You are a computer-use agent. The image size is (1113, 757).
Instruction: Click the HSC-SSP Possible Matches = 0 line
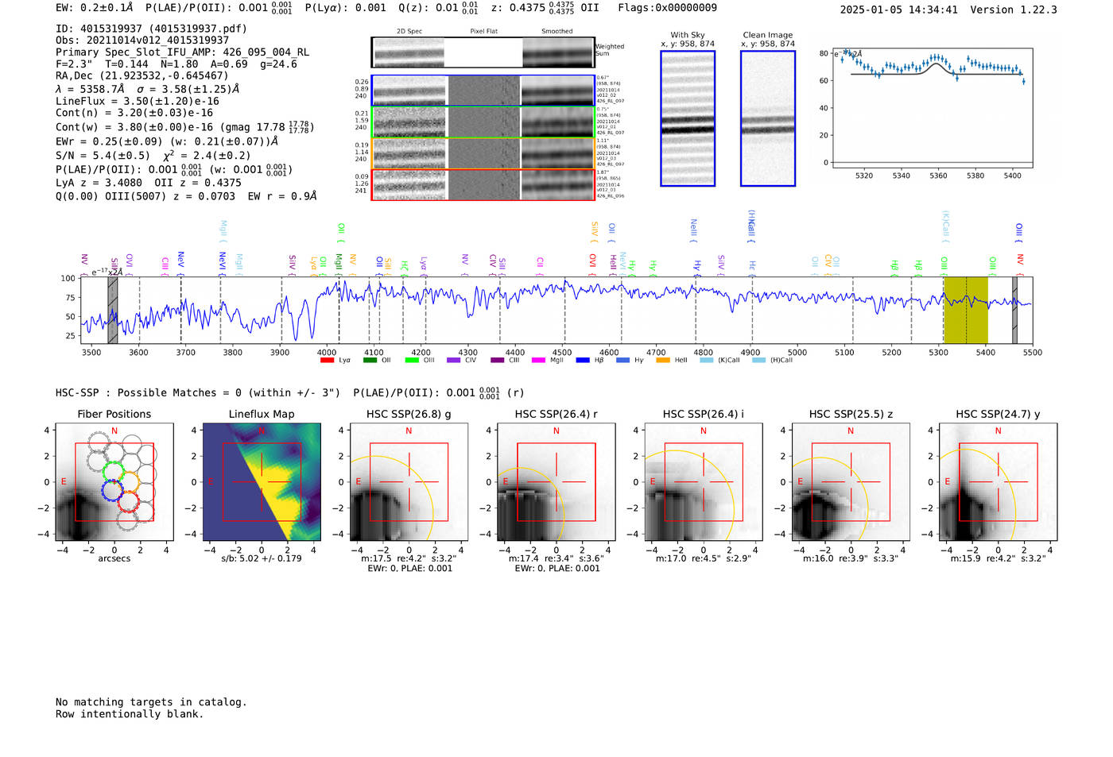197,393
